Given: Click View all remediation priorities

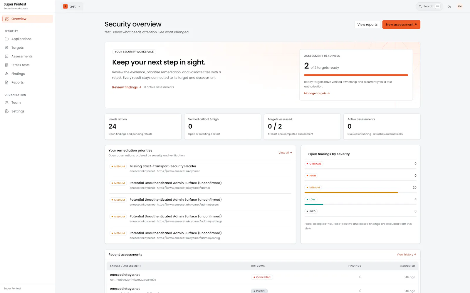Looking at the screenshot, I should [x=285, y=153].
